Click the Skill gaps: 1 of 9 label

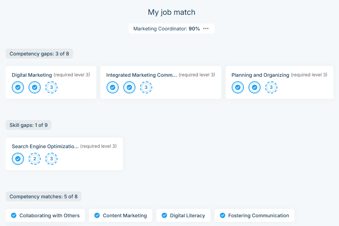[29, 125]
